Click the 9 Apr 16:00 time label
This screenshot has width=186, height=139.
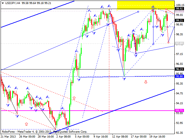point(101,136)
